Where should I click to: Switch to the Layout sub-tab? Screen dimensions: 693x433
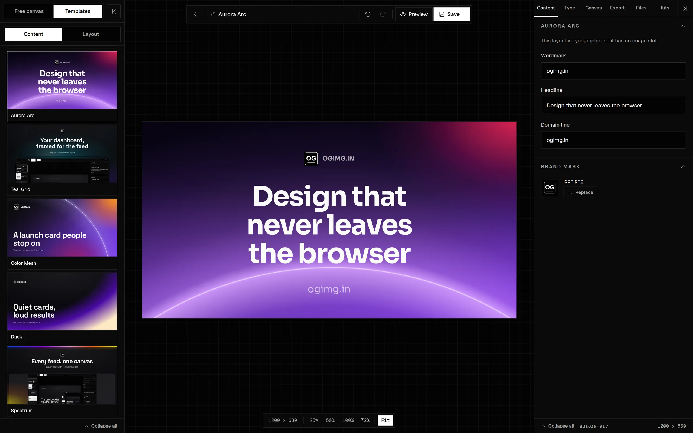tap(91, 34)
